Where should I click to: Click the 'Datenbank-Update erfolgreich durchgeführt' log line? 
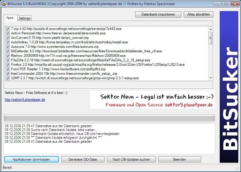click(x=53, y=138)
